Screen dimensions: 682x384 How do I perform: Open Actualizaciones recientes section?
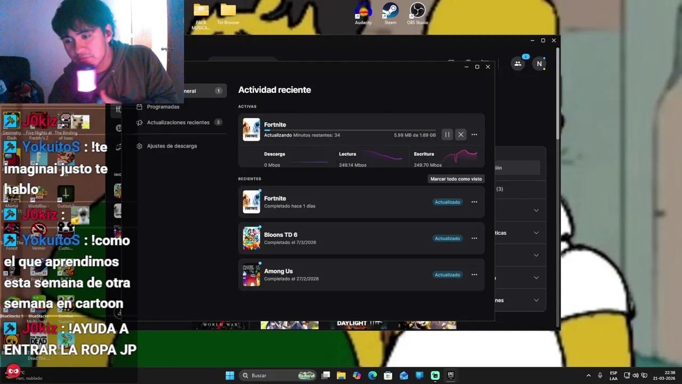178,123
